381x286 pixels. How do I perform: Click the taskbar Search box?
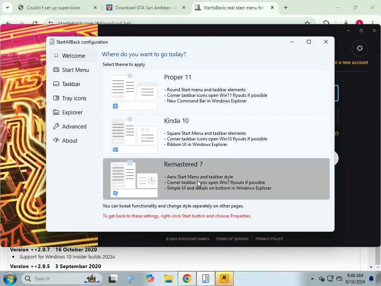tap(62, 279)
